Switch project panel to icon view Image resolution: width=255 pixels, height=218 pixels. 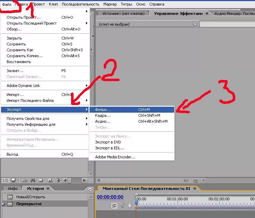(13, 180)
